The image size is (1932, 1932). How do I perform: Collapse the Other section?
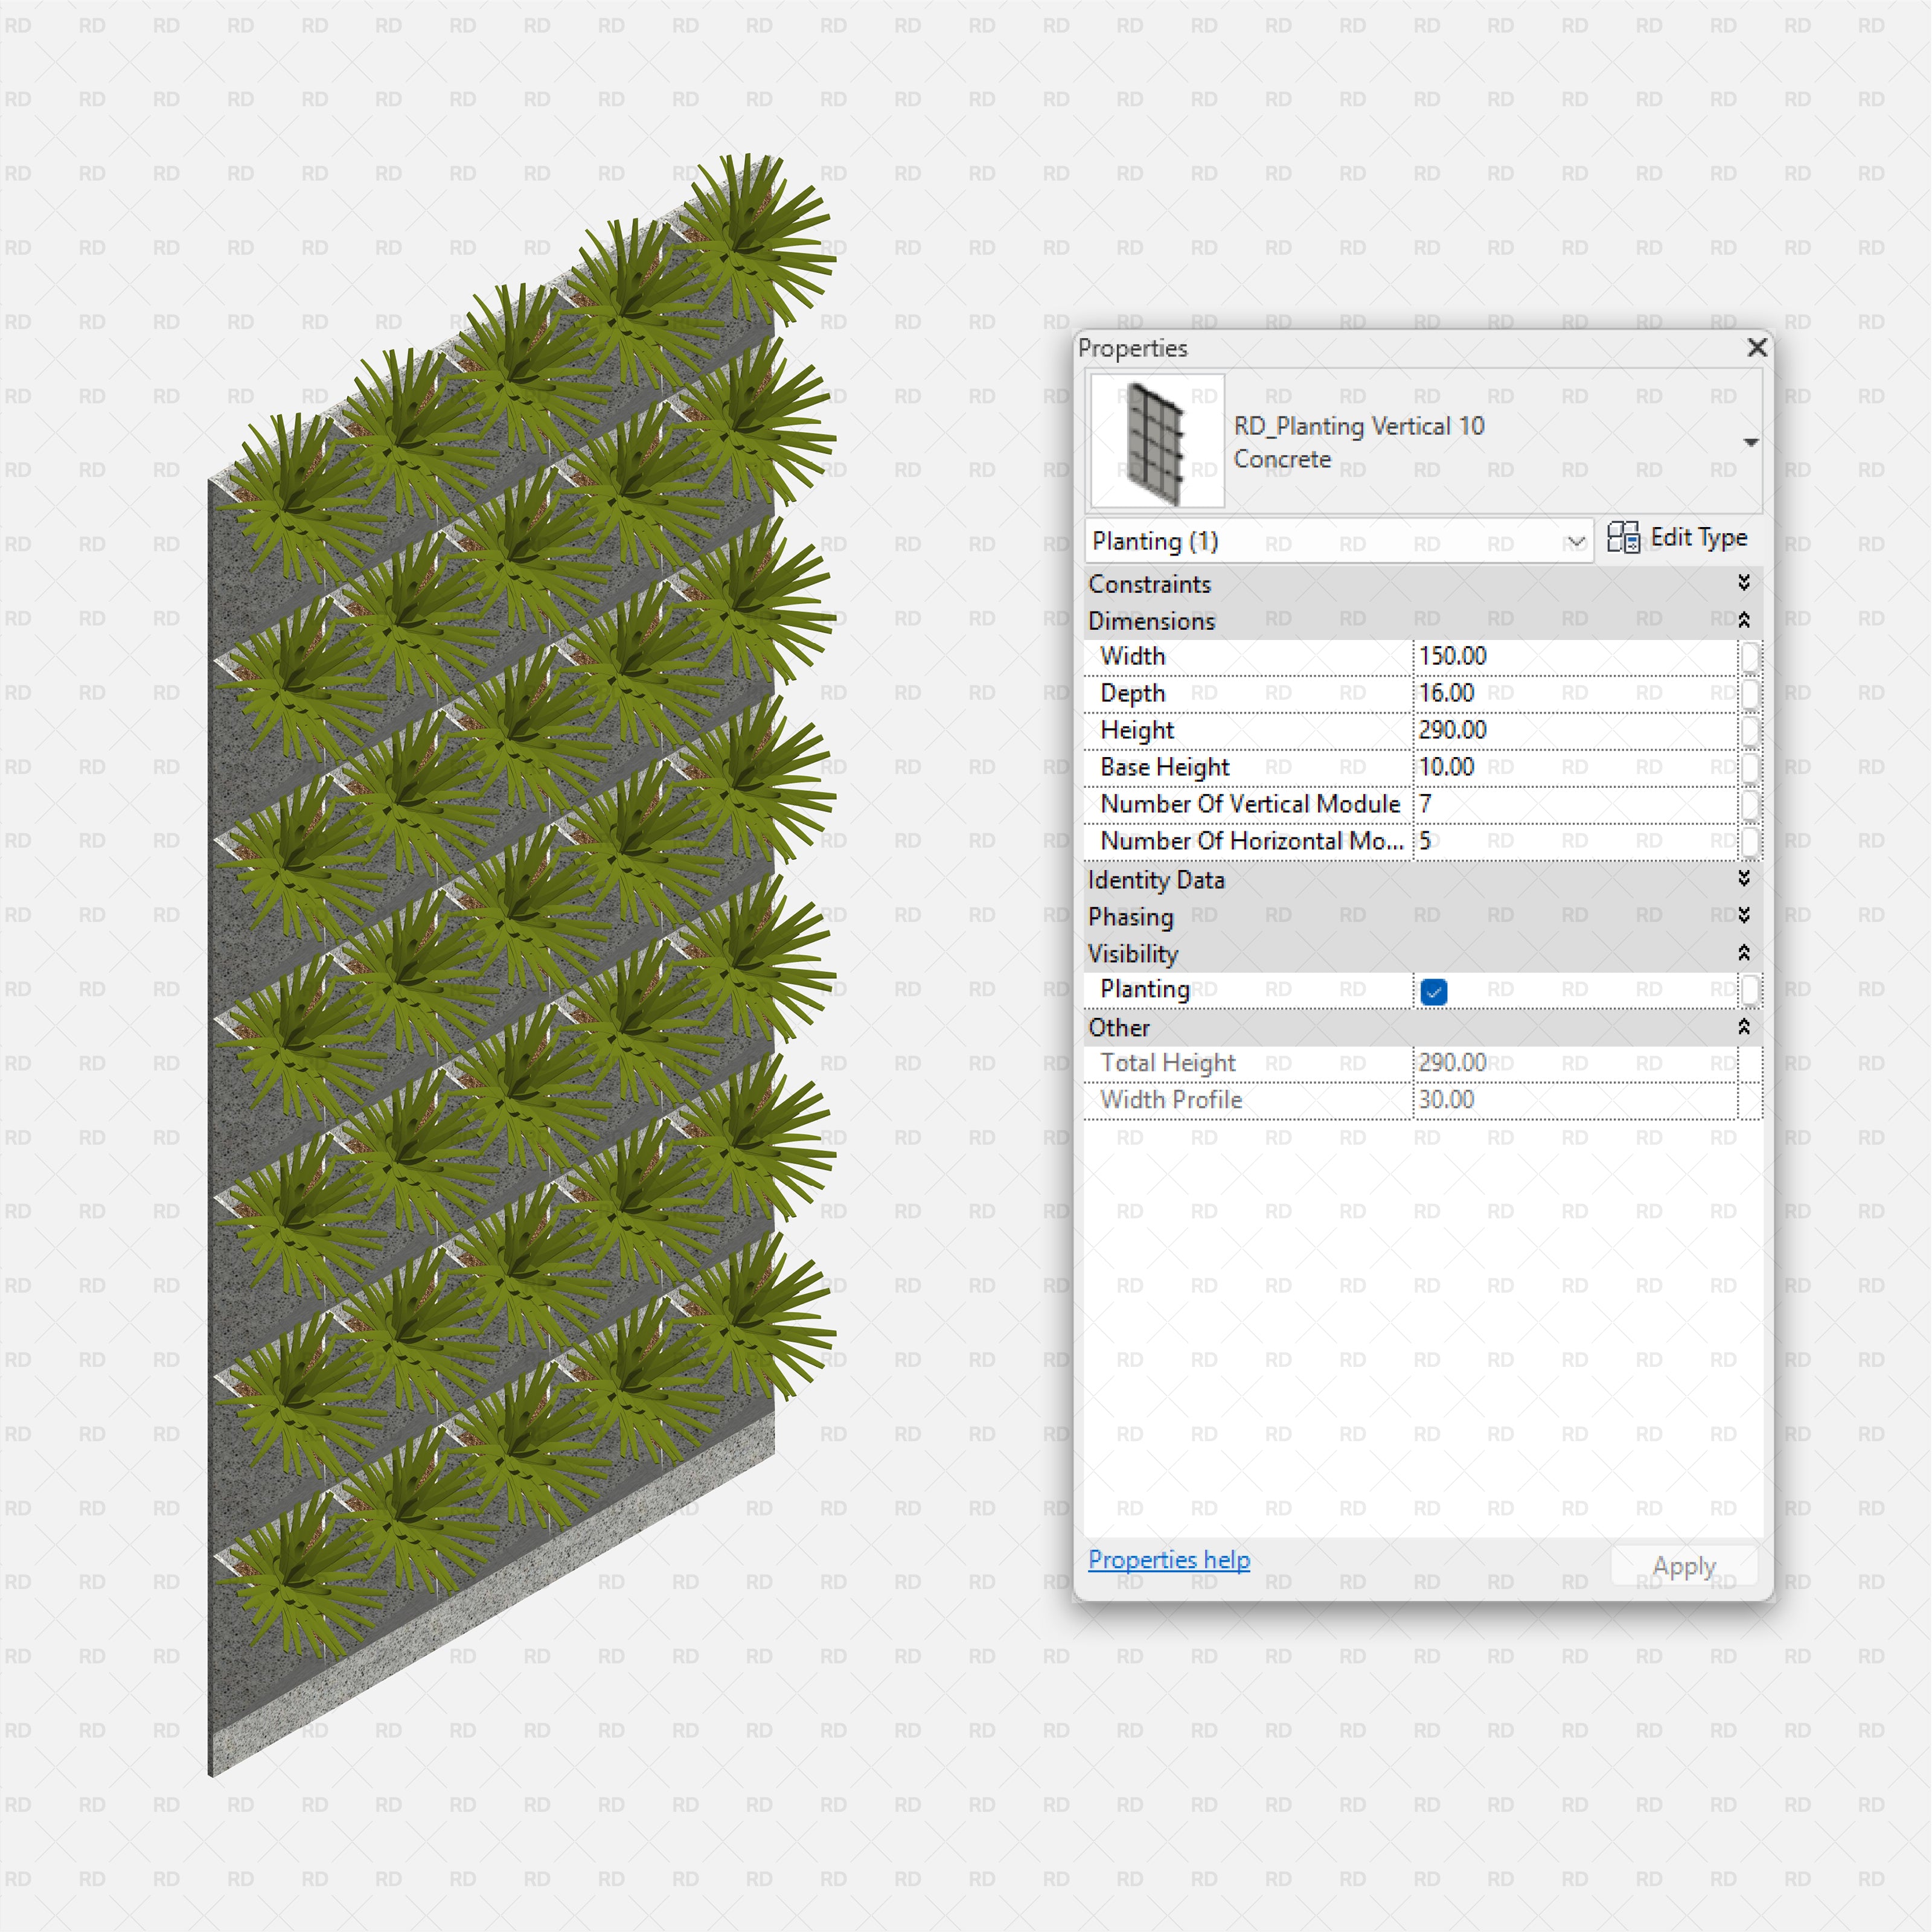coord(1744,1027)
